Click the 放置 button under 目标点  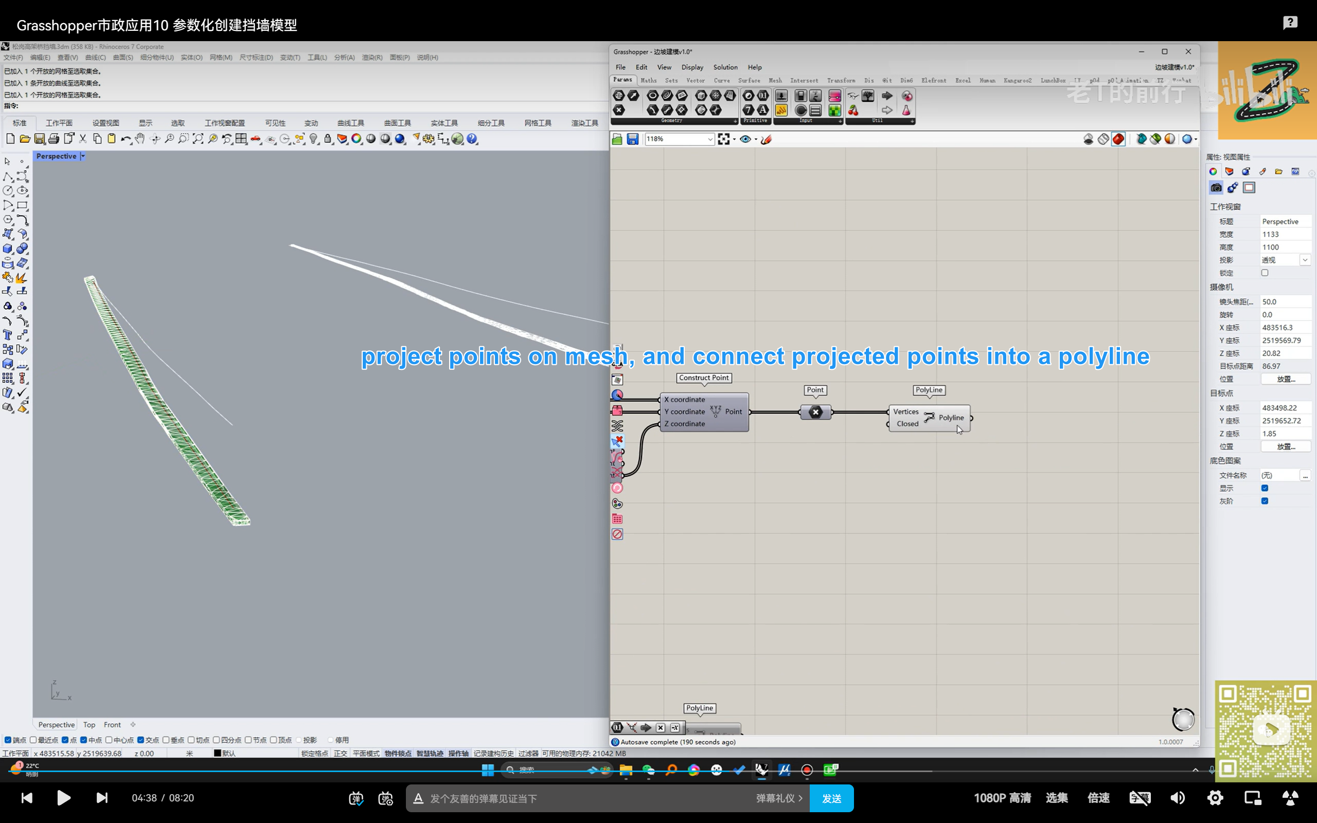tap(1286, 446)
